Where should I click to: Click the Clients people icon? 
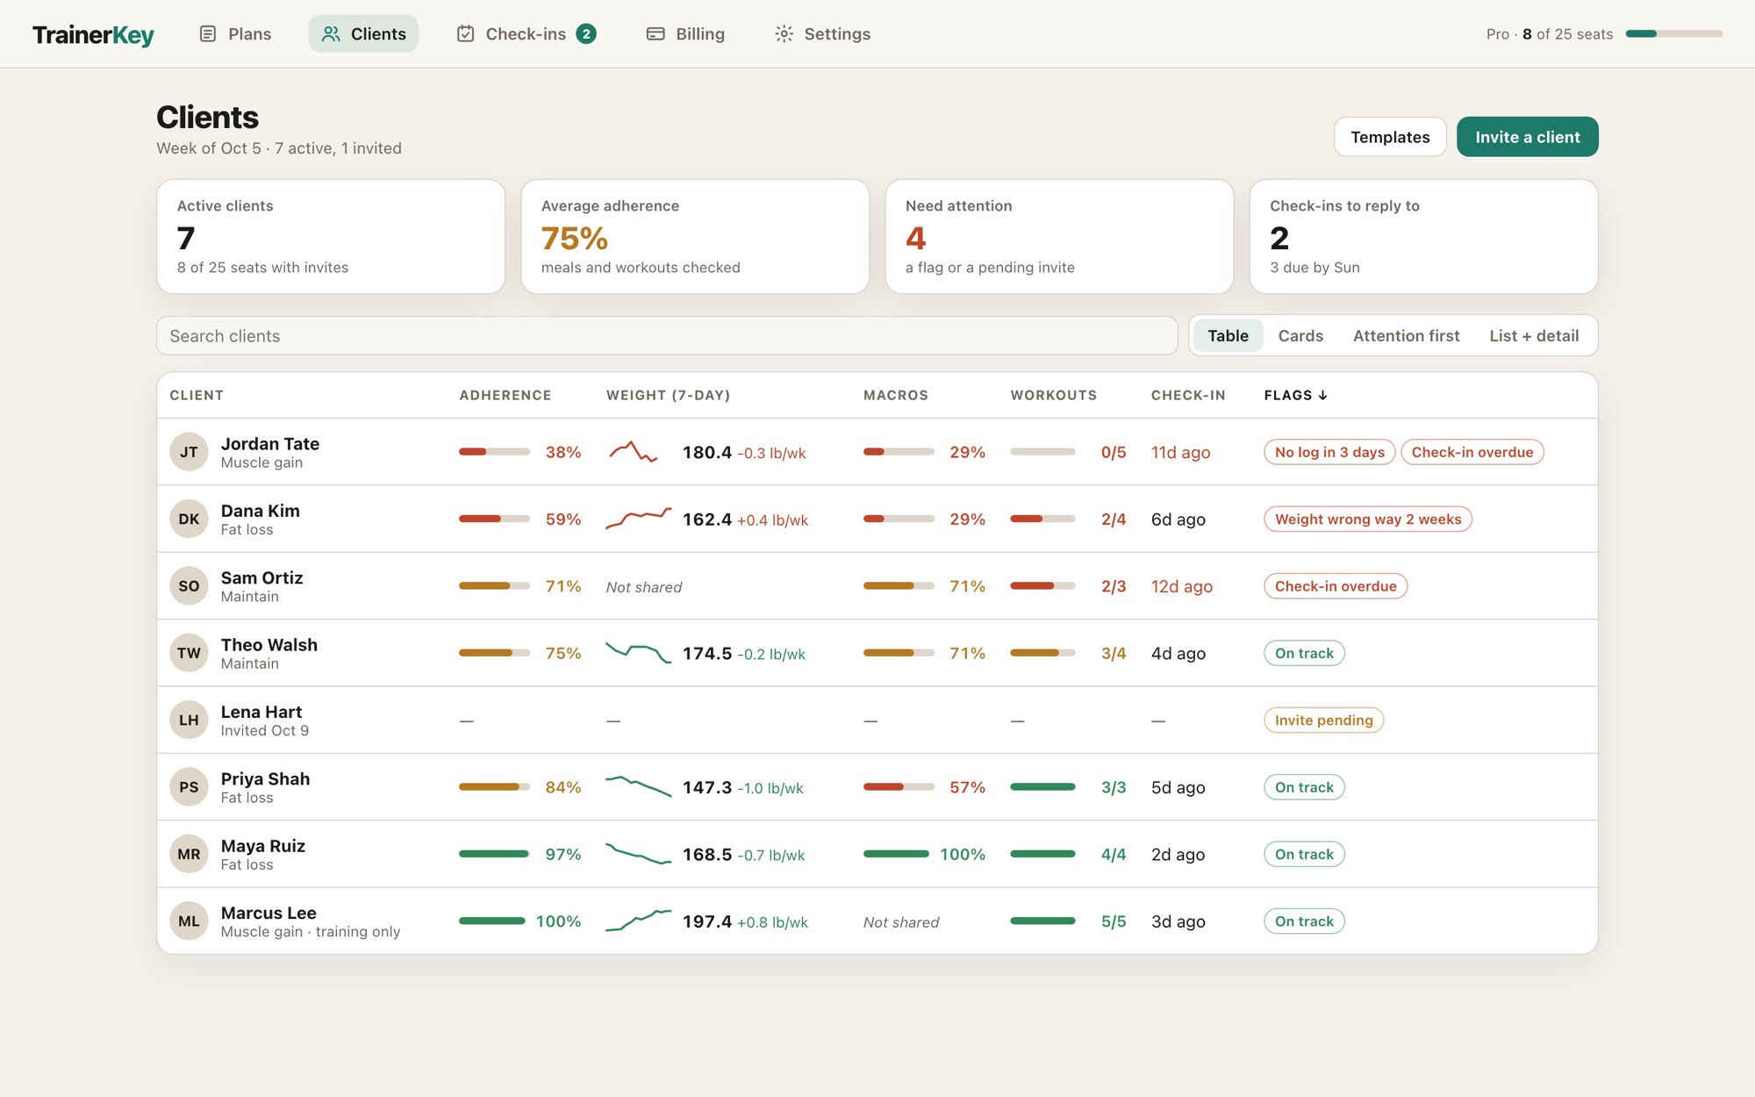coord(331,34)
